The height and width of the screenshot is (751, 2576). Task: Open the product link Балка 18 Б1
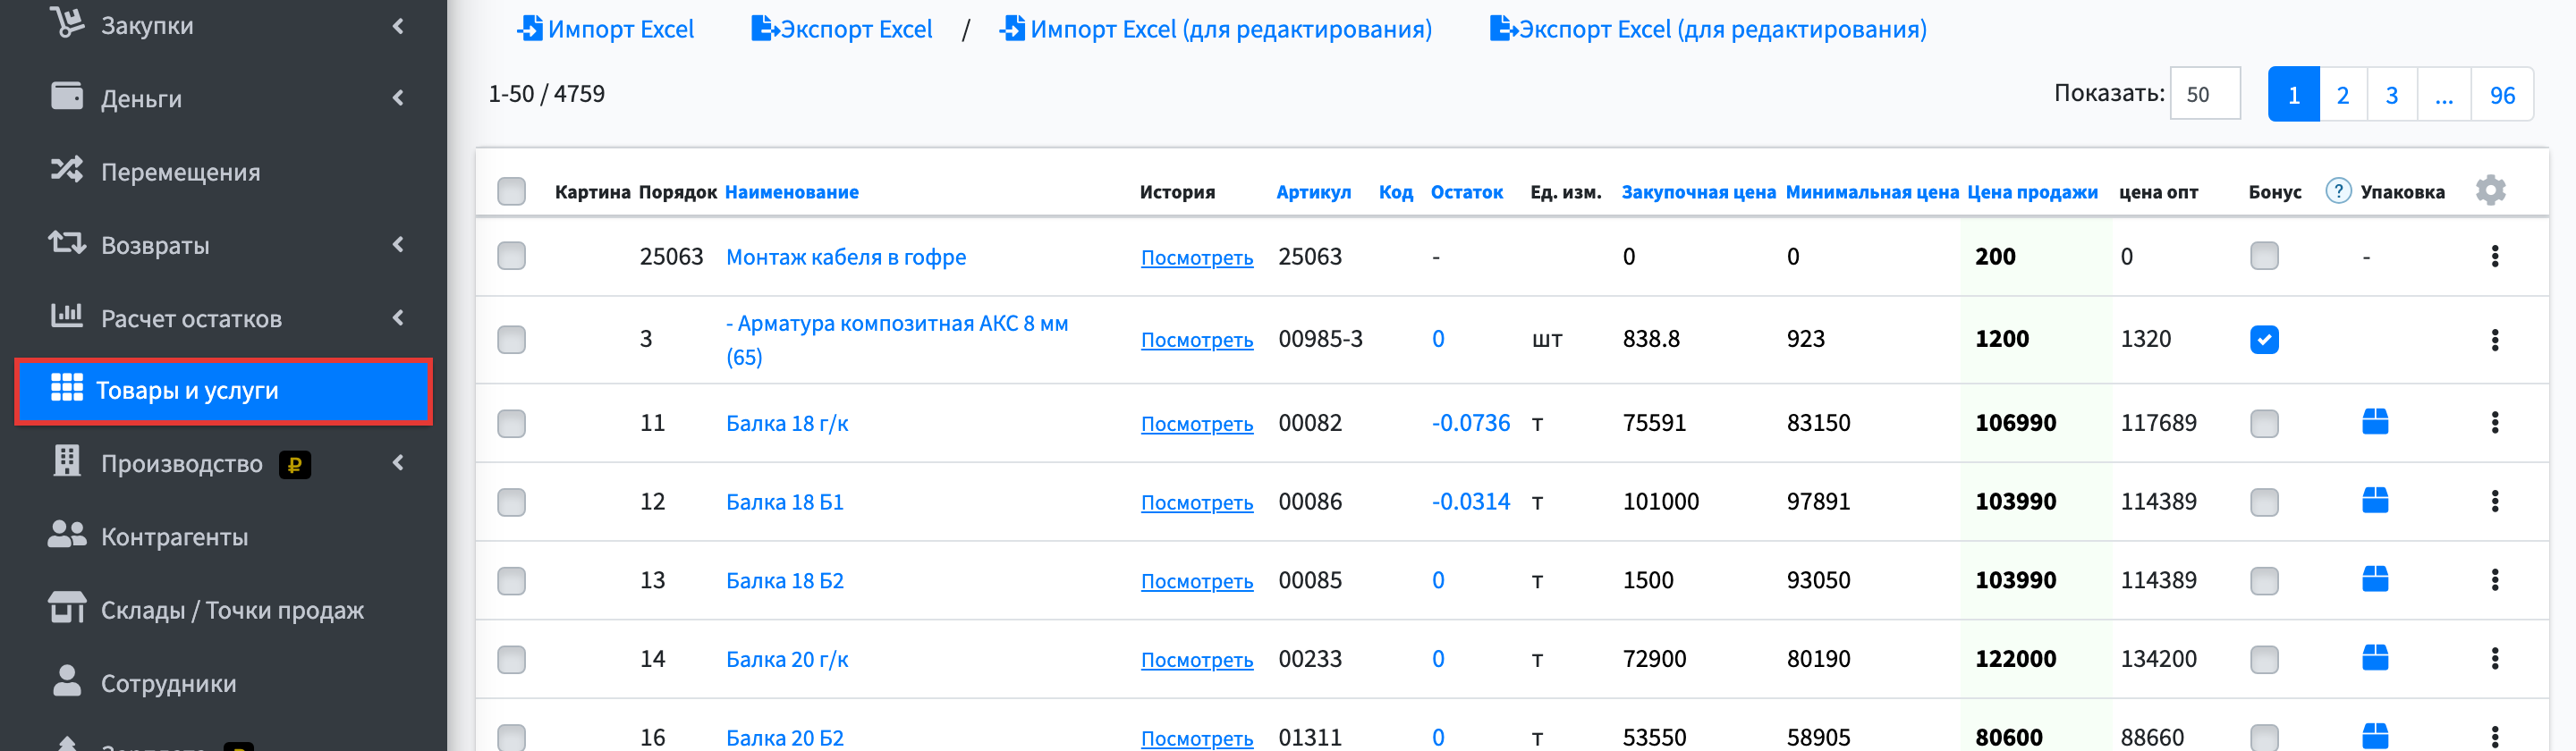pos(784,502)
